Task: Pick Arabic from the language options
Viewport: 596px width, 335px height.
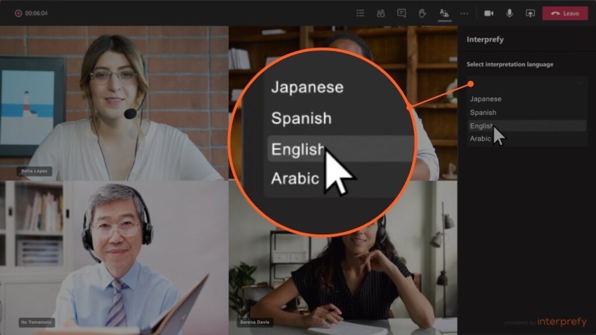Action: point(480,138)
